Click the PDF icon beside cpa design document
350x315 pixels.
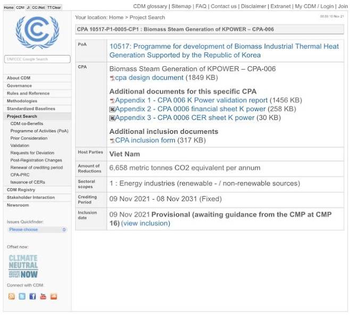point(112,78)
